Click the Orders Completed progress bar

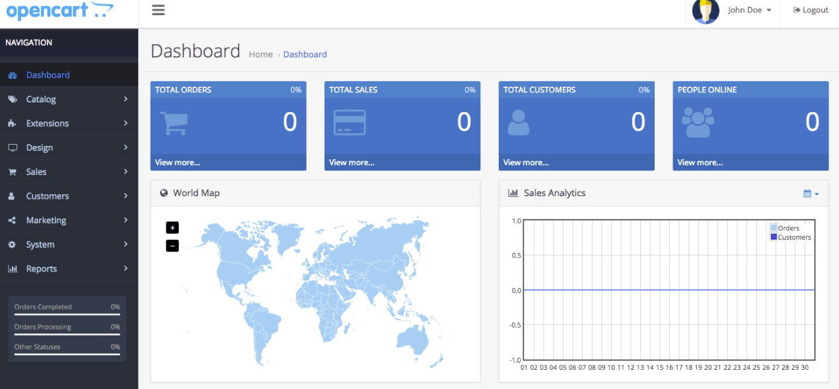click(x=67, y=314)
